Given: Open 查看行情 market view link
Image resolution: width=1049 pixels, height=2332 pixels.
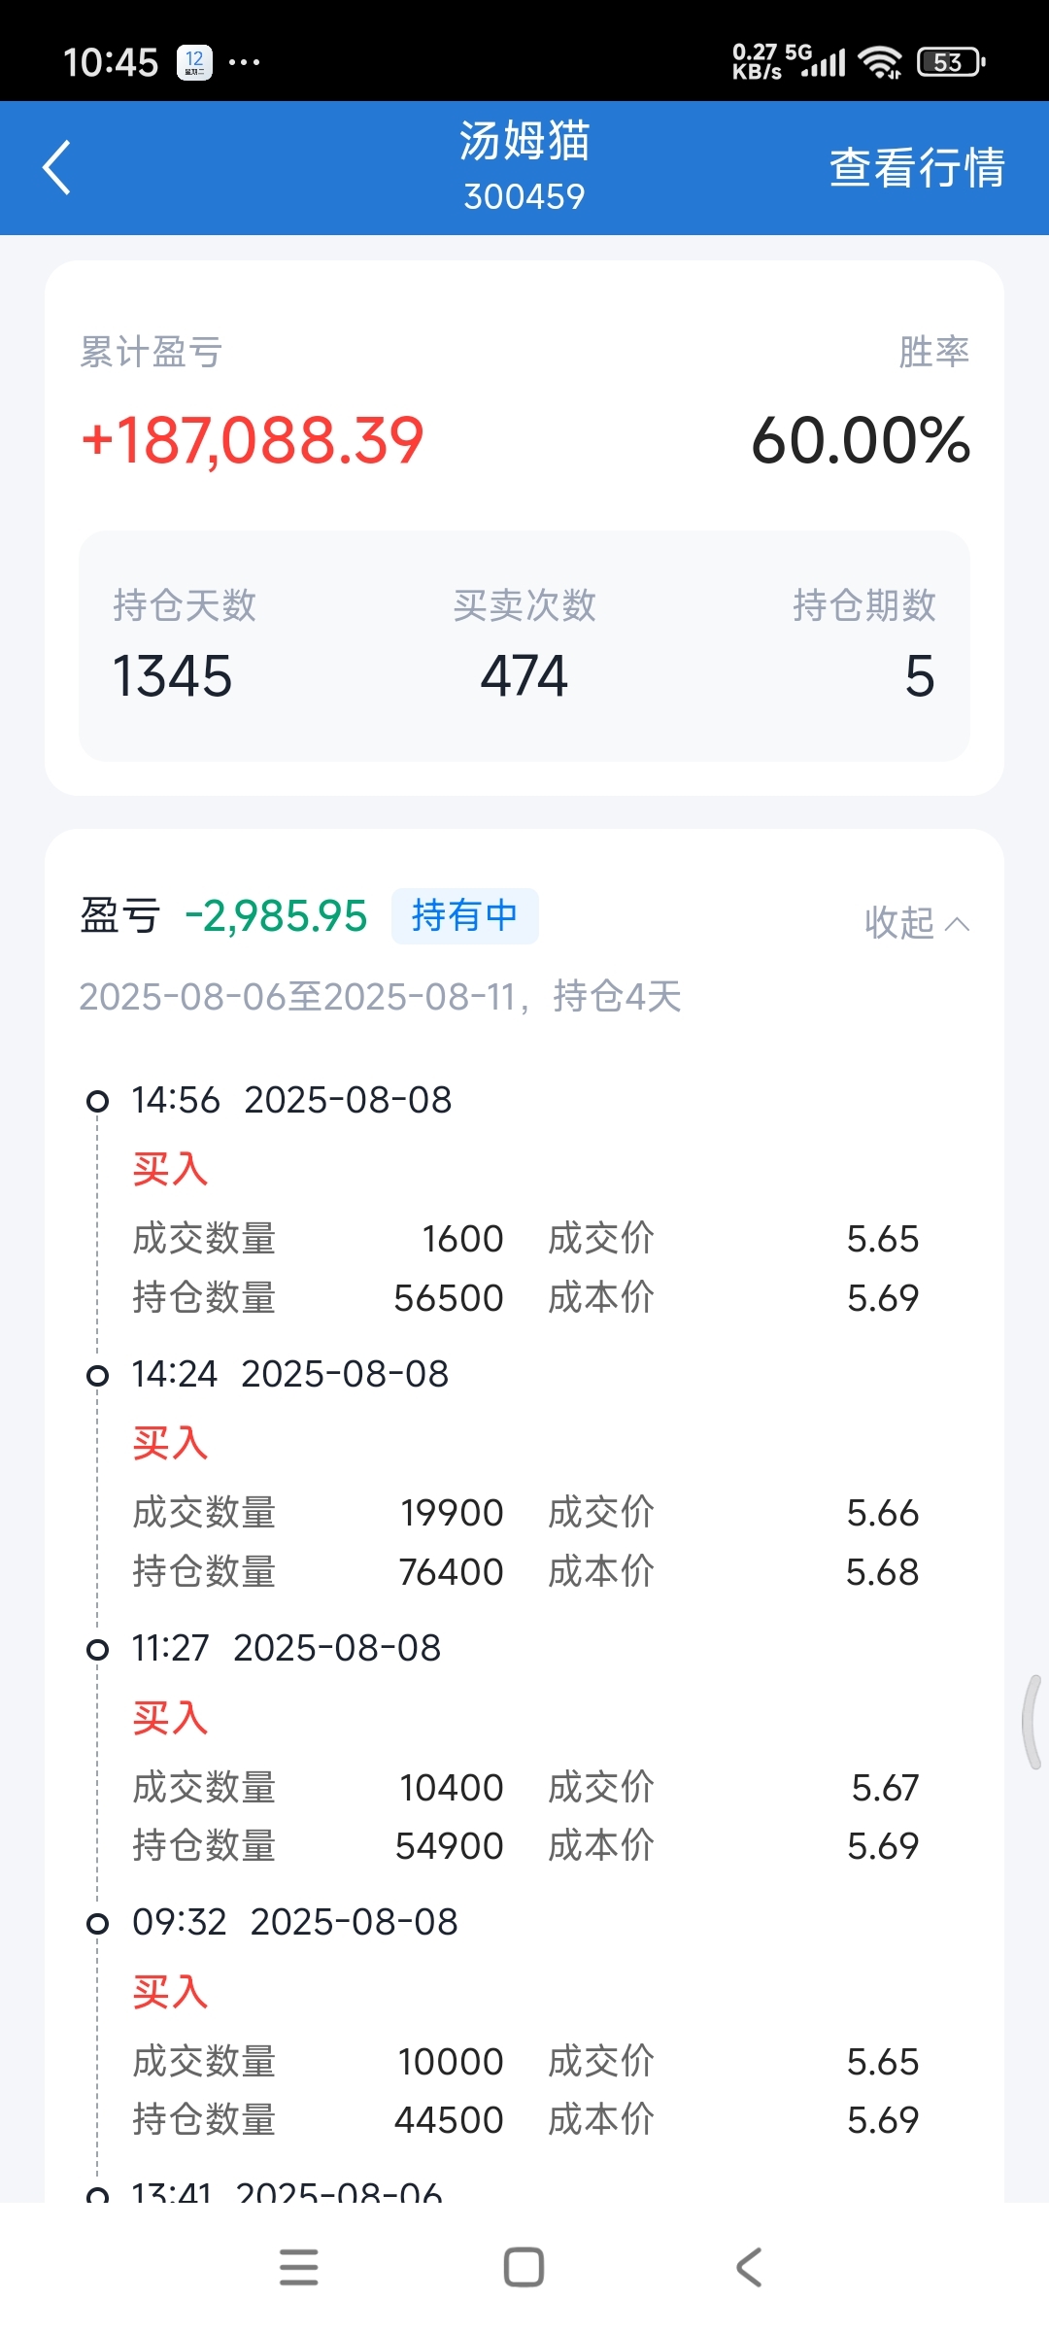Looking at the screenshot, I should click(917, 167).
